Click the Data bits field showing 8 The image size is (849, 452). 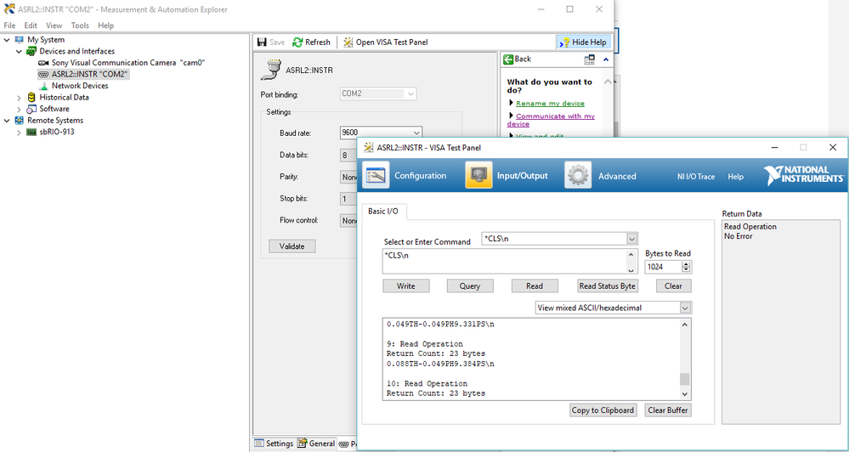pos(348,155)
